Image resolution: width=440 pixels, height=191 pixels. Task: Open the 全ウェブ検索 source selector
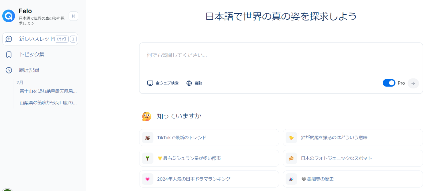(x=163, y=83)
